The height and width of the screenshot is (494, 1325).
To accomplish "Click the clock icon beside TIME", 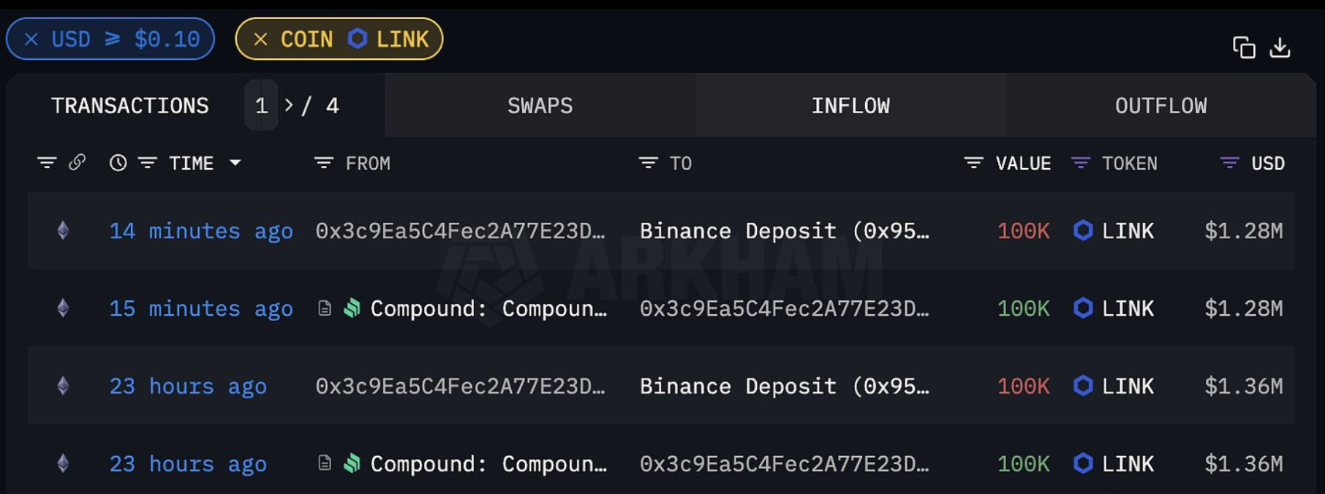I will coord(118,163).
